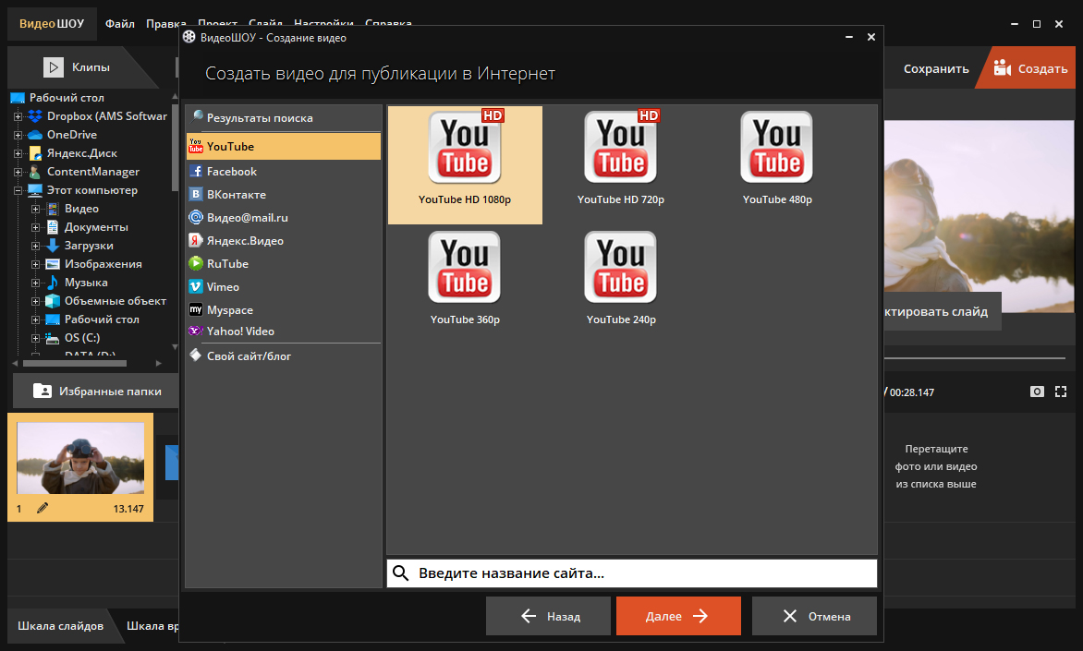
Task: Click the search magnifier icon
Action: point(401,573)
